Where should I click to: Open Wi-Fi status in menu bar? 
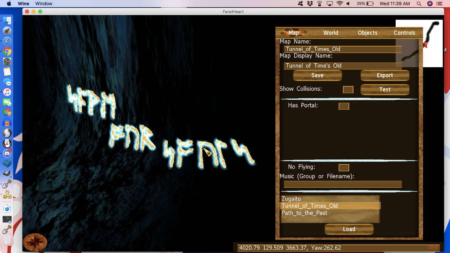point(339,3)
